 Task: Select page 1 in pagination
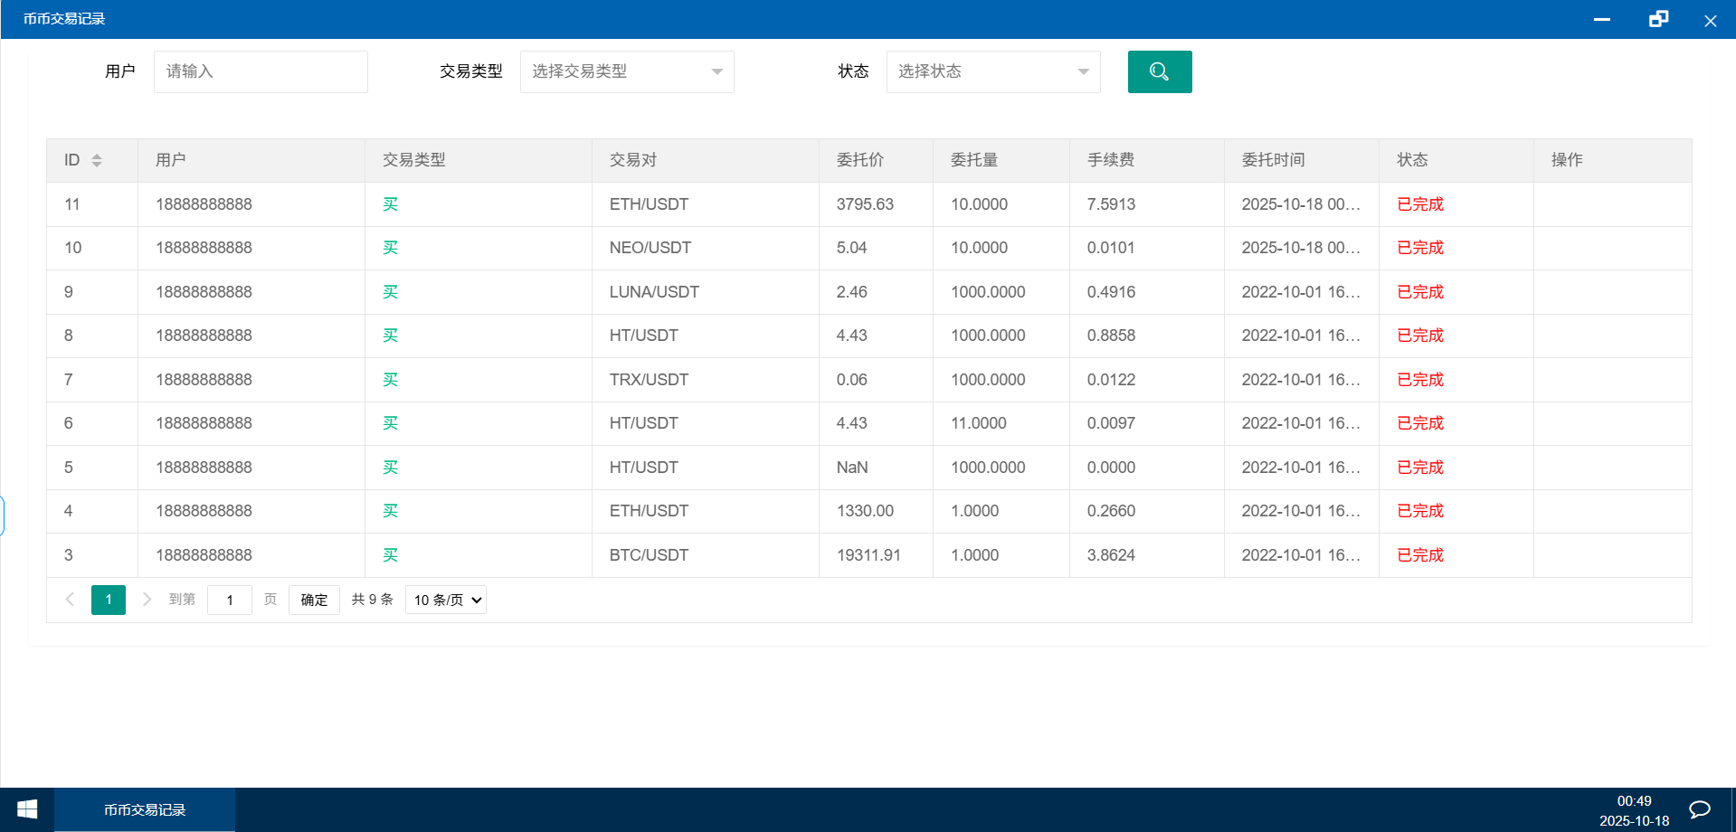[109, 600]
